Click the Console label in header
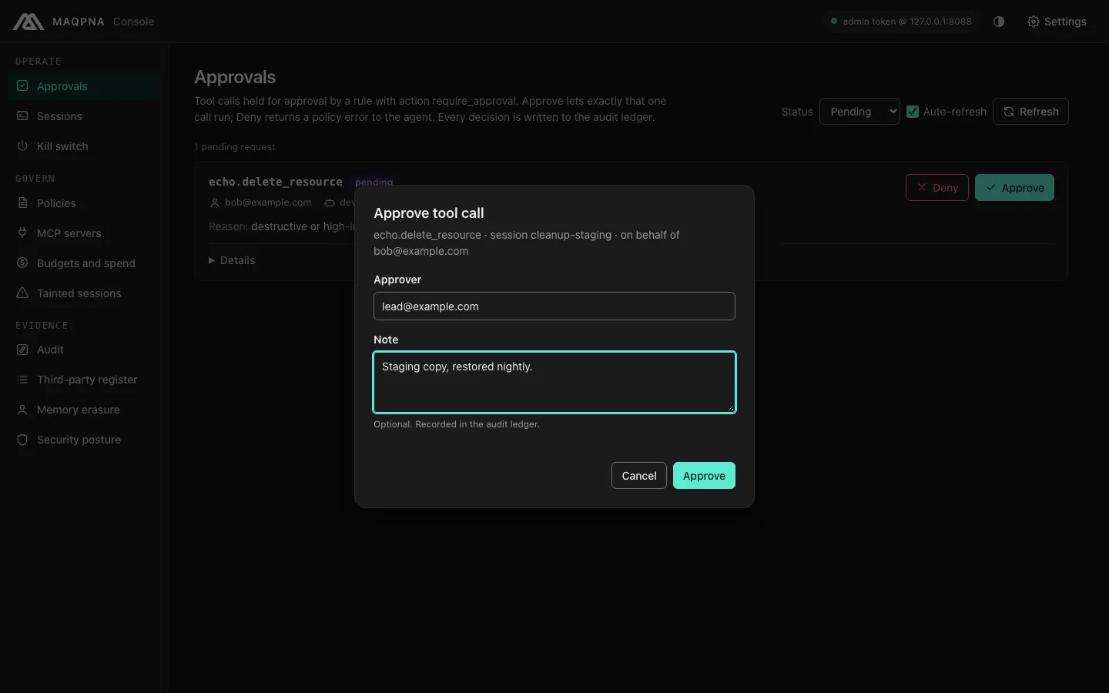 133,22
